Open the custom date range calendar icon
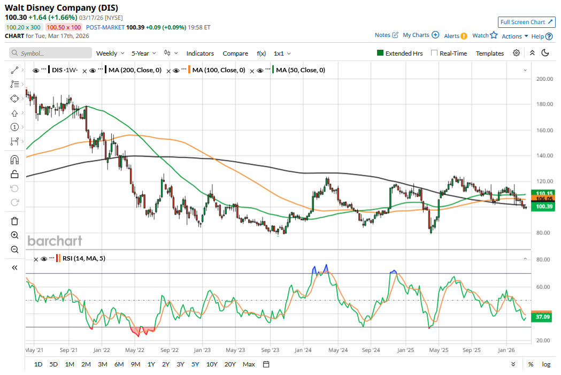The height and width of the screenshot is (375, 561). click(266, 364)
